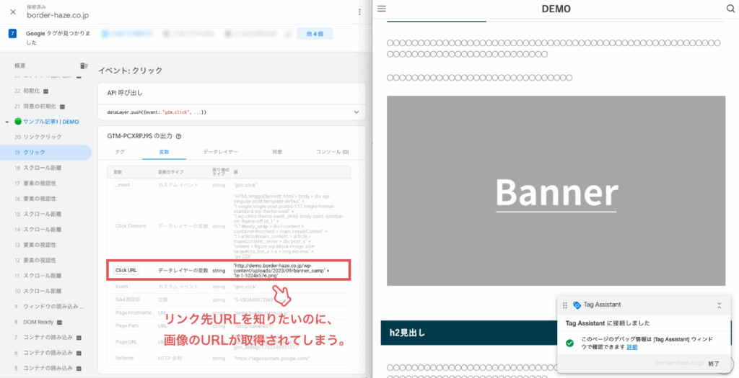The image size is (739, 378).
Task: Select event 19 クリック
Action: tap(45, 153)
